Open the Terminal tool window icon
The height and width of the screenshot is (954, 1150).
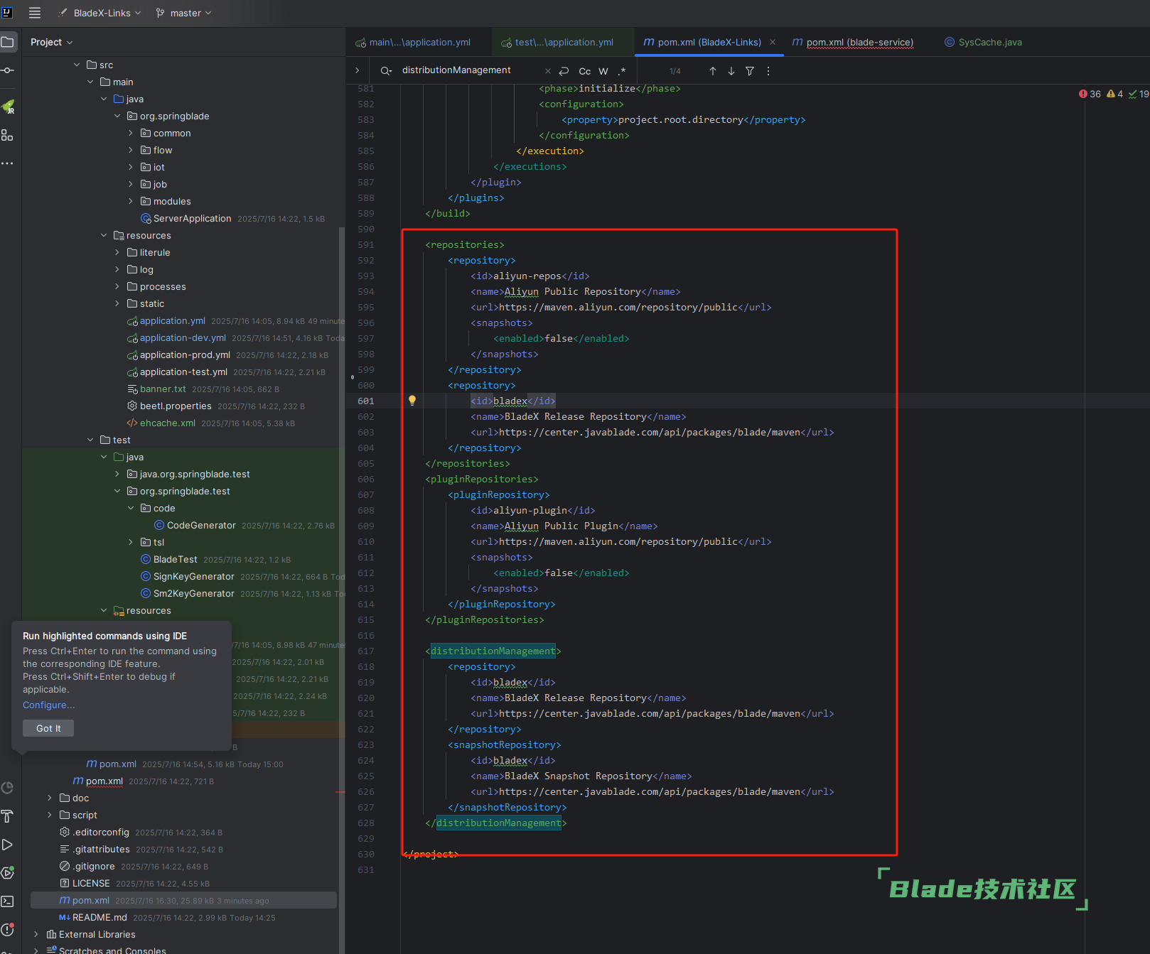[8, 901]
